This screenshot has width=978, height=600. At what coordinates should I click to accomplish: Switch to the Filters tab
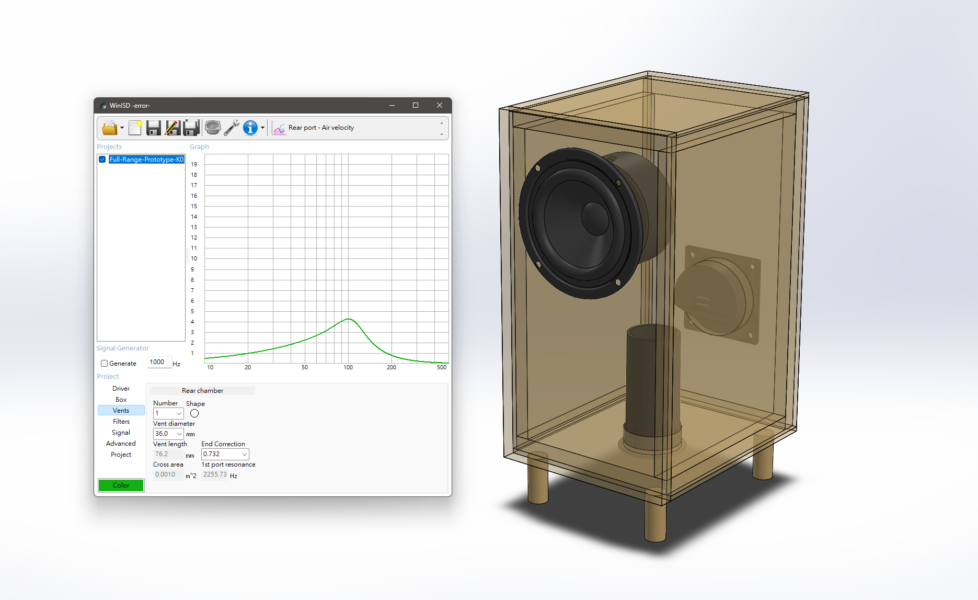[121, 422]
